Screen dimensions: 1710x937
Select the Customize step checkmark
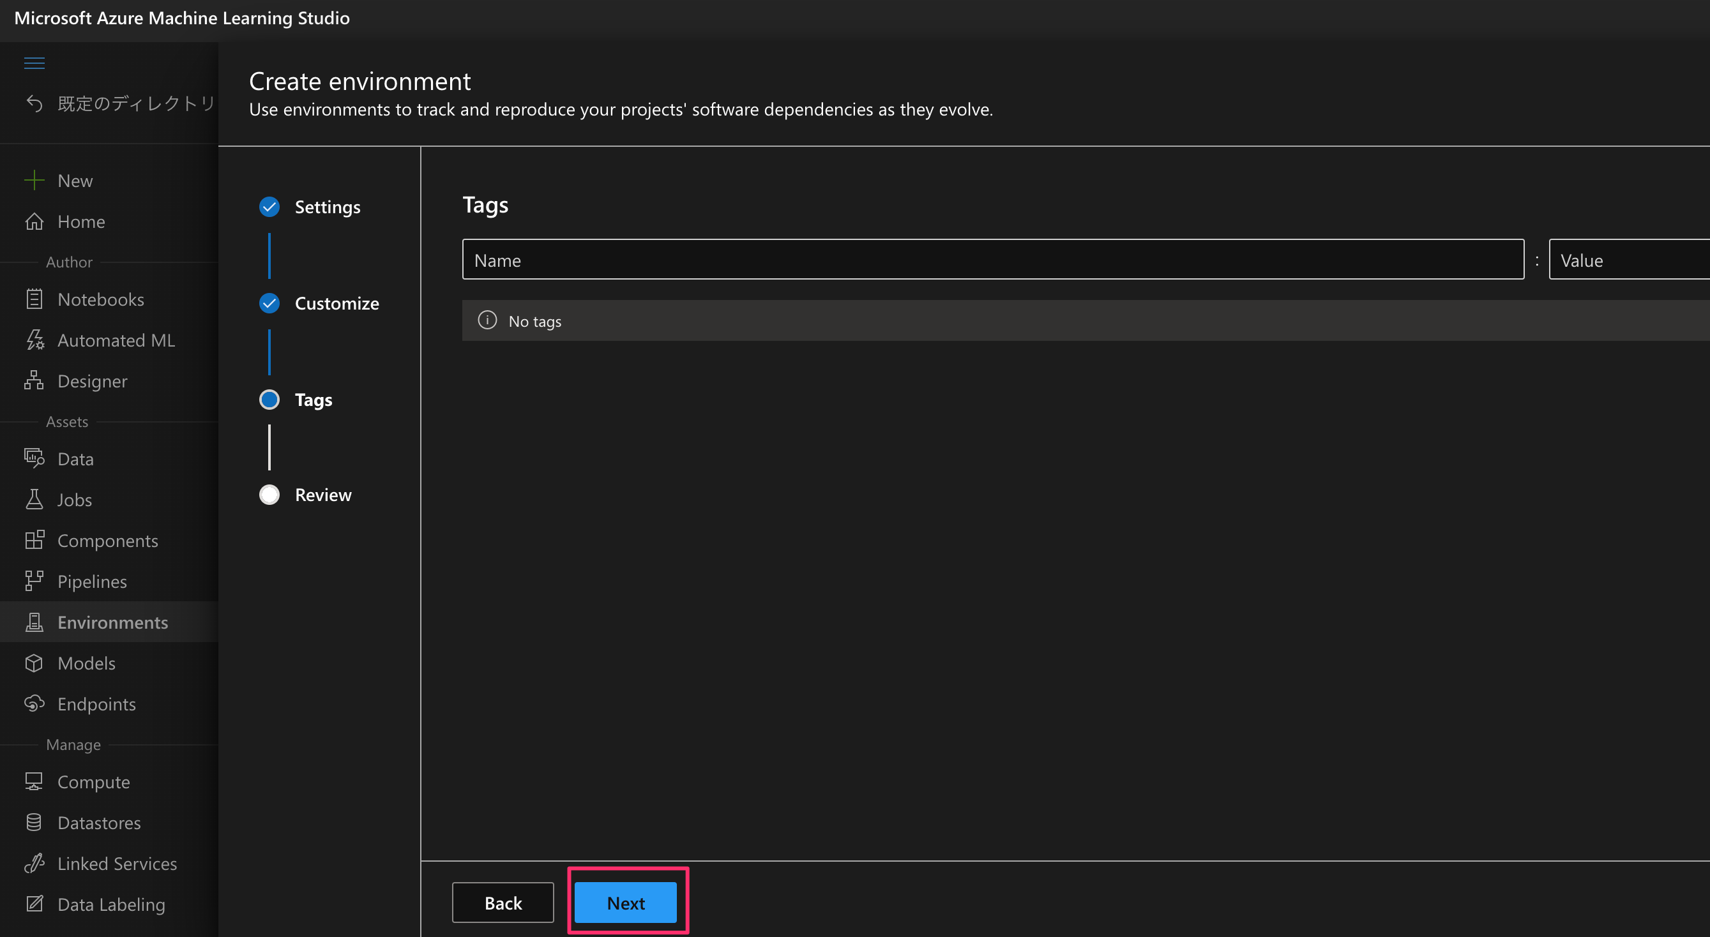[x=269, y=303]
